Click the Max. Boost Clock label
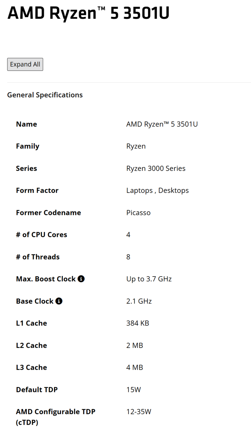This screenshot has width=251, height=434. point(46,279)
